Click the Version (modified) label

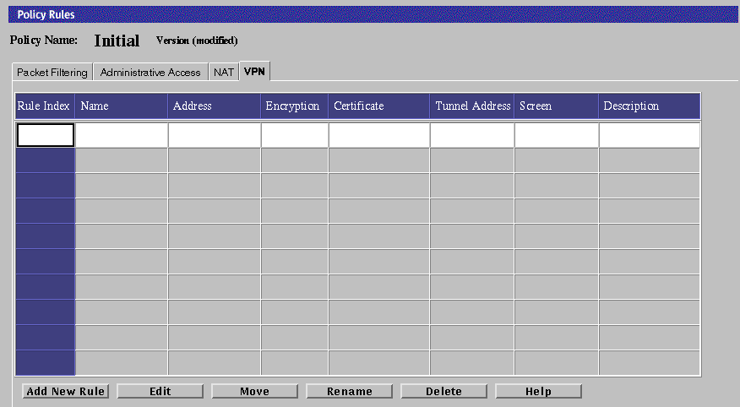197,41
